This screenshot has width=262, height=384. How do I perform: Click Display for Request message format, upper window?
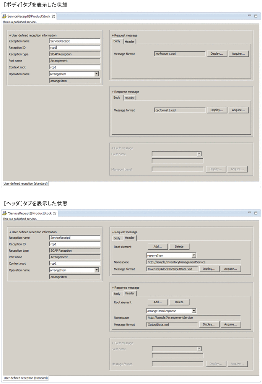click(217, 54)
